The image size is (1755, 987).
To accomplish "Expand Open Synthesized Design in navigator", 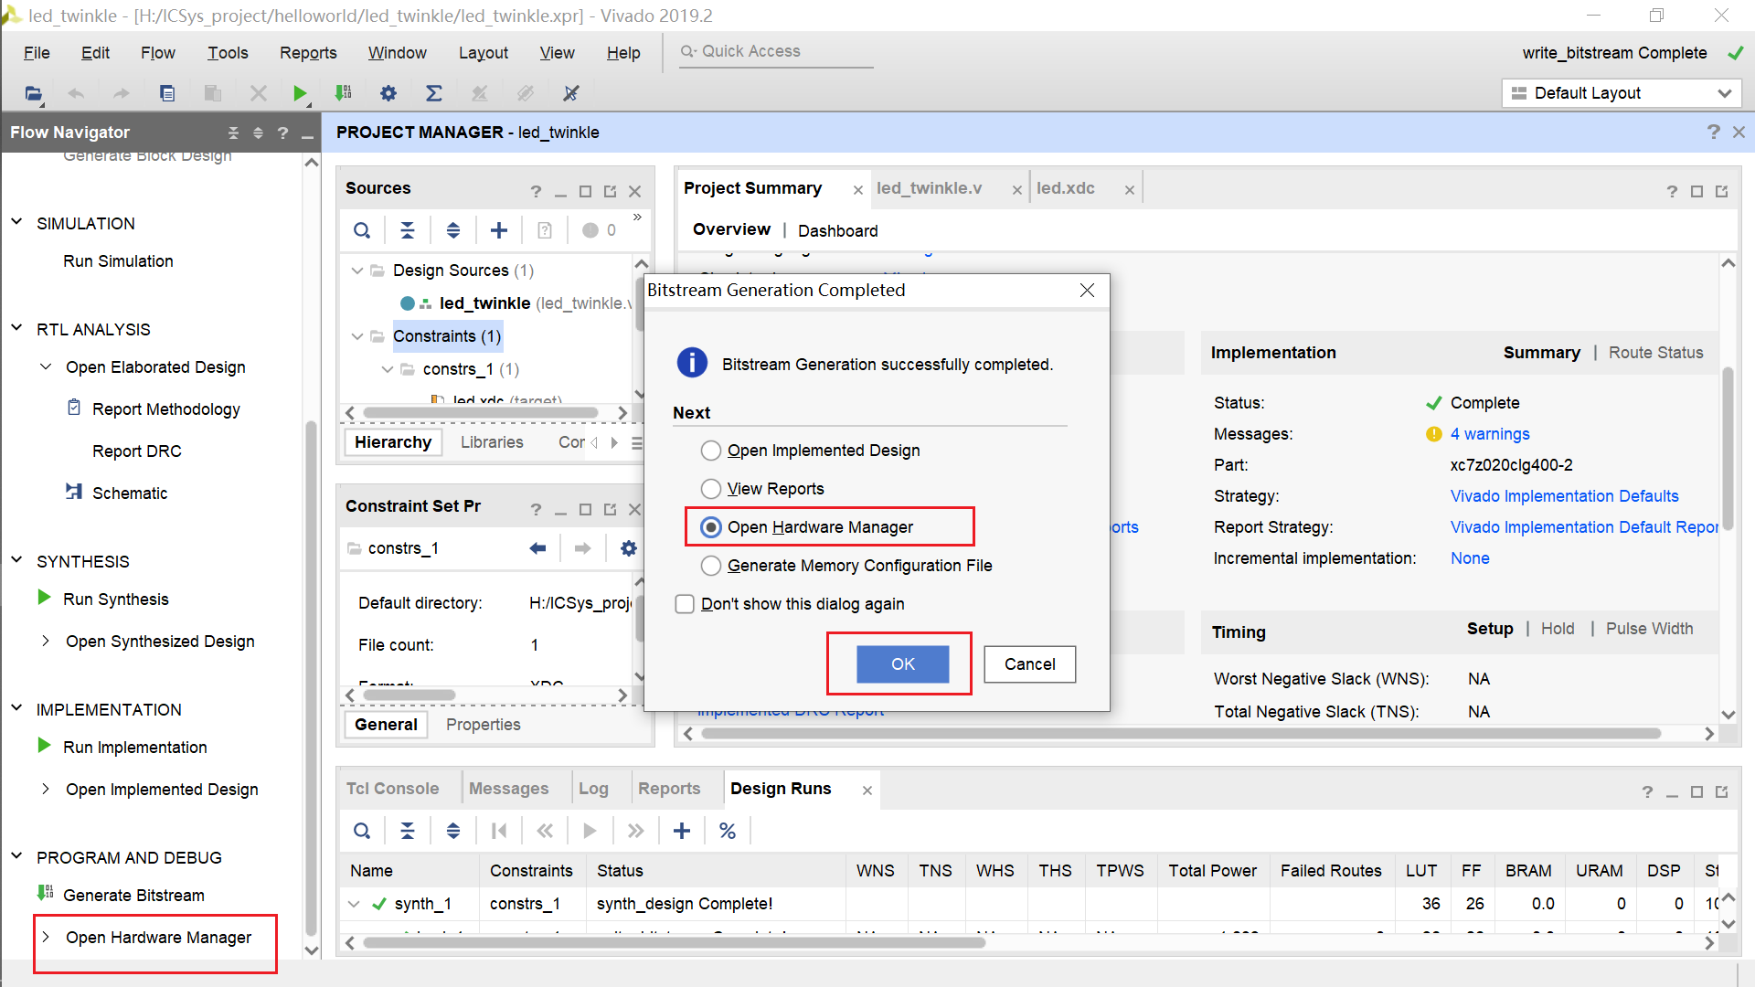I will (x=46, y=642).
